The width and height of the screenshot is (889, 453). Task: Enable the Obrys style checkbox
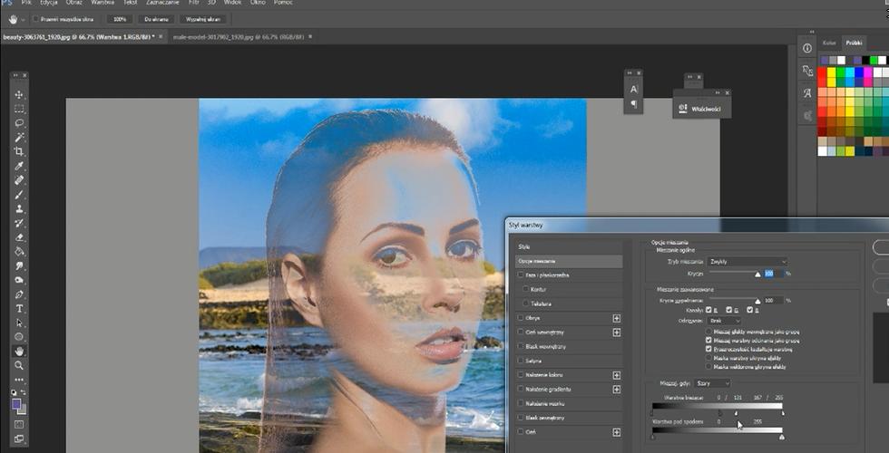coord(521,318)
